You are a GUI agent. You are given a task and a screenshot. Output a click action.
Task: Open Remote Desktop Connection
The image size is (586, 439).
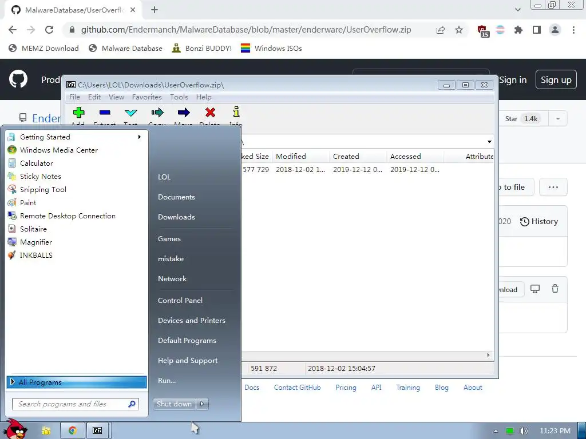tap(77, 215)
